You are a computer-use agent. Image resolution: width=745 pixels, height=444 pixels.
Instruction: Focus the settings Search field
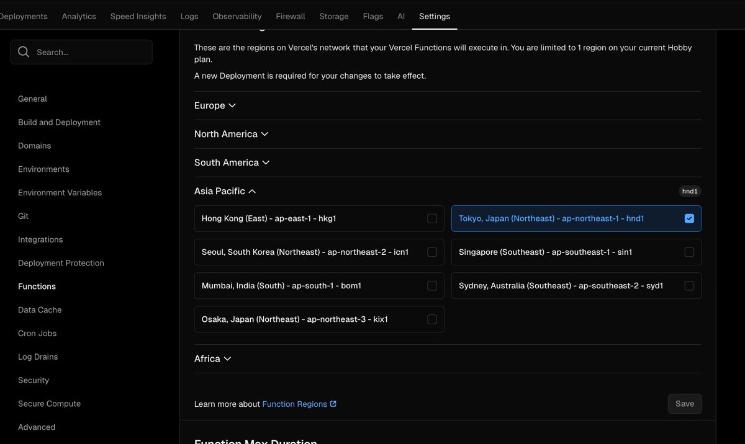click(81, 52)
